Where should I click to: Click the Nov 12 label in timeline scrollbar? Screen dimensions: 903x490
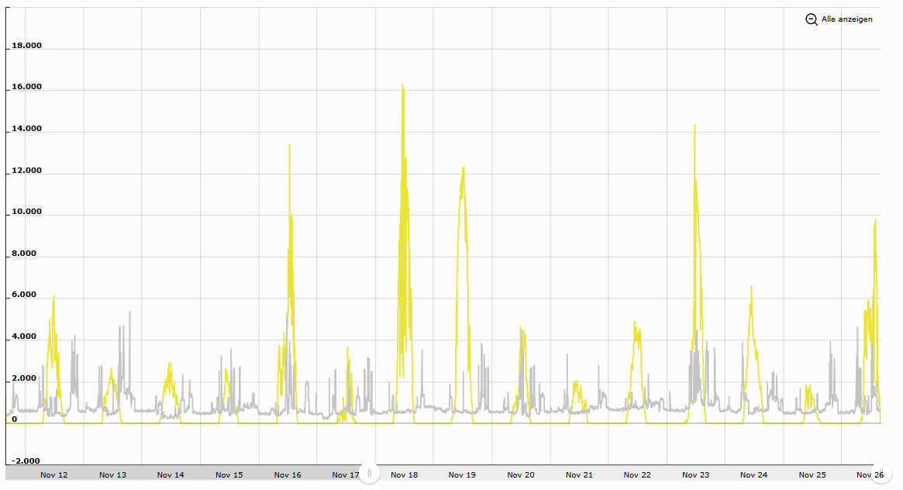pyautogui.click(x=53, y=475)
